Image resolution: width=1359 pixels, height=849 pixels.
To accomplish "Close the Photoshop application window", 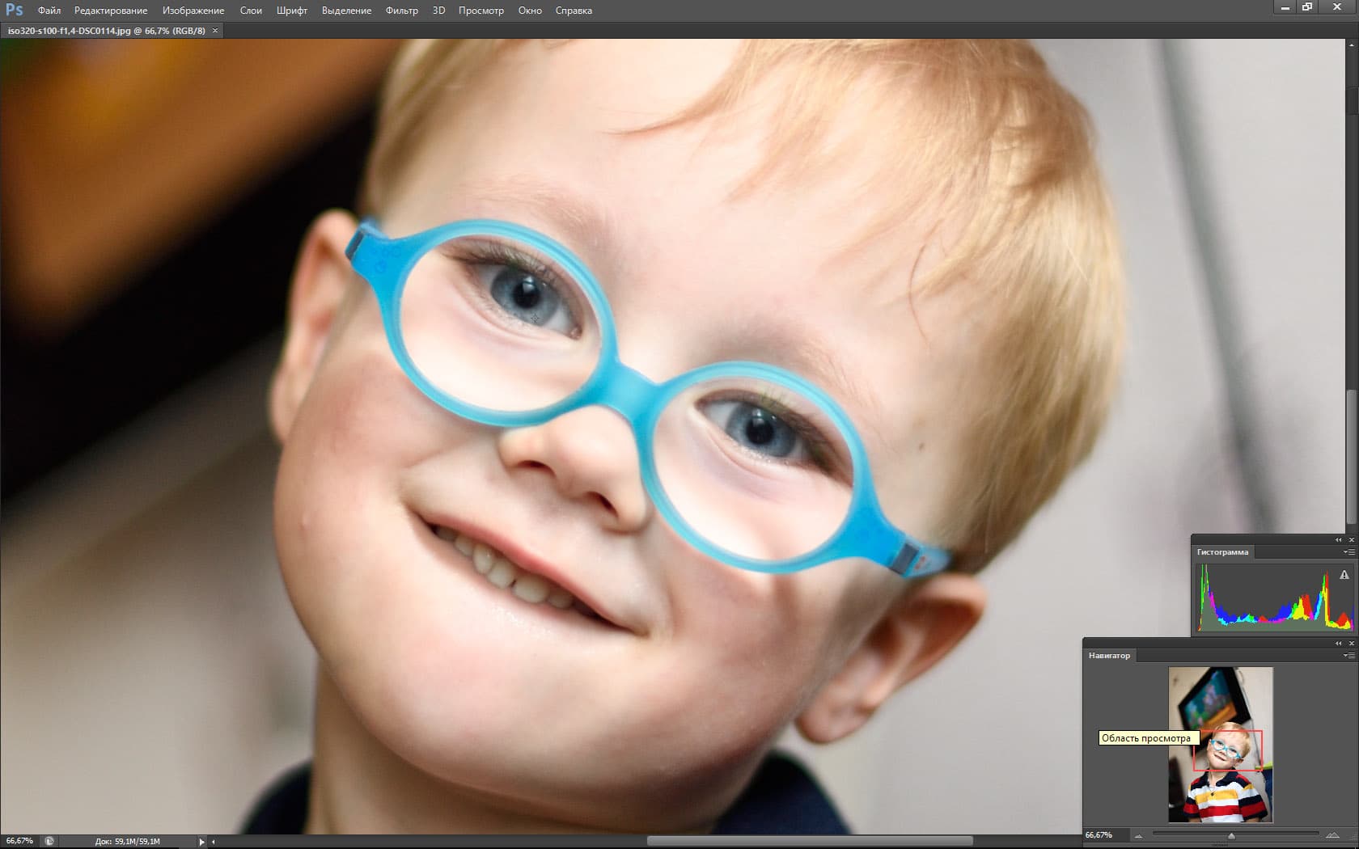I will point(1337,7).
